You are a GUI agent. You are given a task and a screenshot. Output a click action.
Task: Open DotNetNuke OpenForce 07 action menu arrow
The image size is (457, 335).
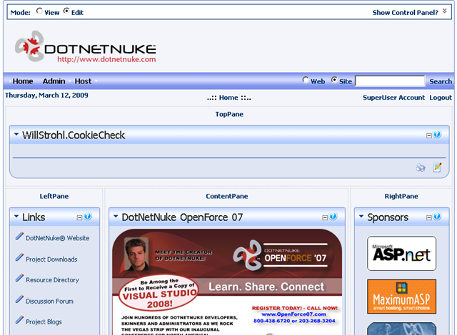tap(116, 217)
